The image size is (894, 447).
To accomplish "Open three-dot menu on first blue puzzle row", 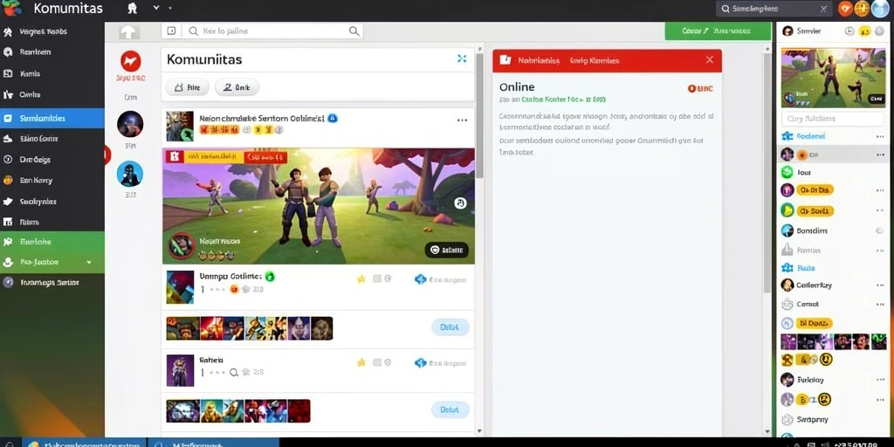I will pyautogui.click(x=880, y=137).
